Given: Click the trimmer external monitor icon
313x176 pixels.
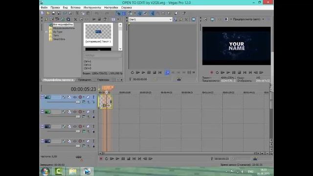Looking at the screenshot, I should click(194, 20).
